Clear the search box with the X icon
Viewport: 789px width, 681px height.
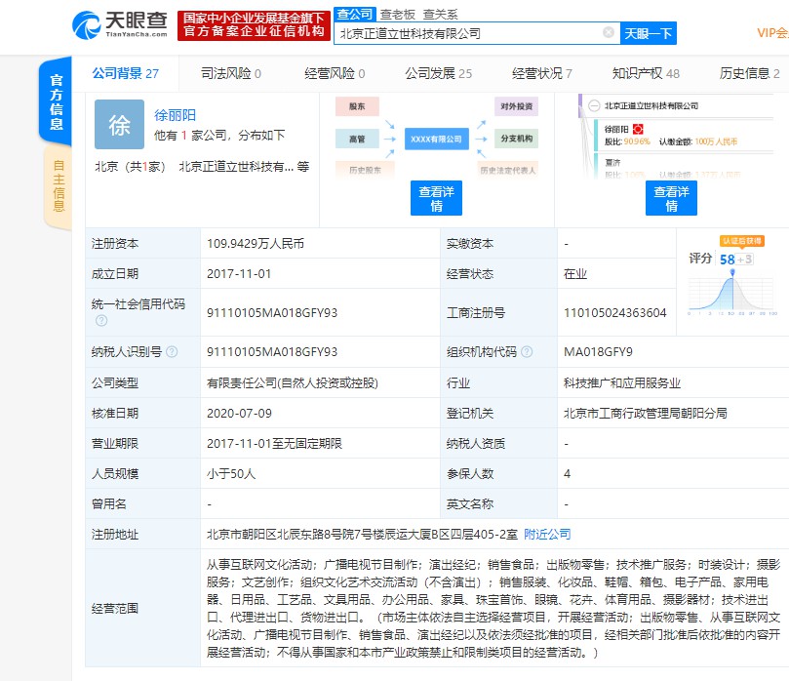pos(609,33)
